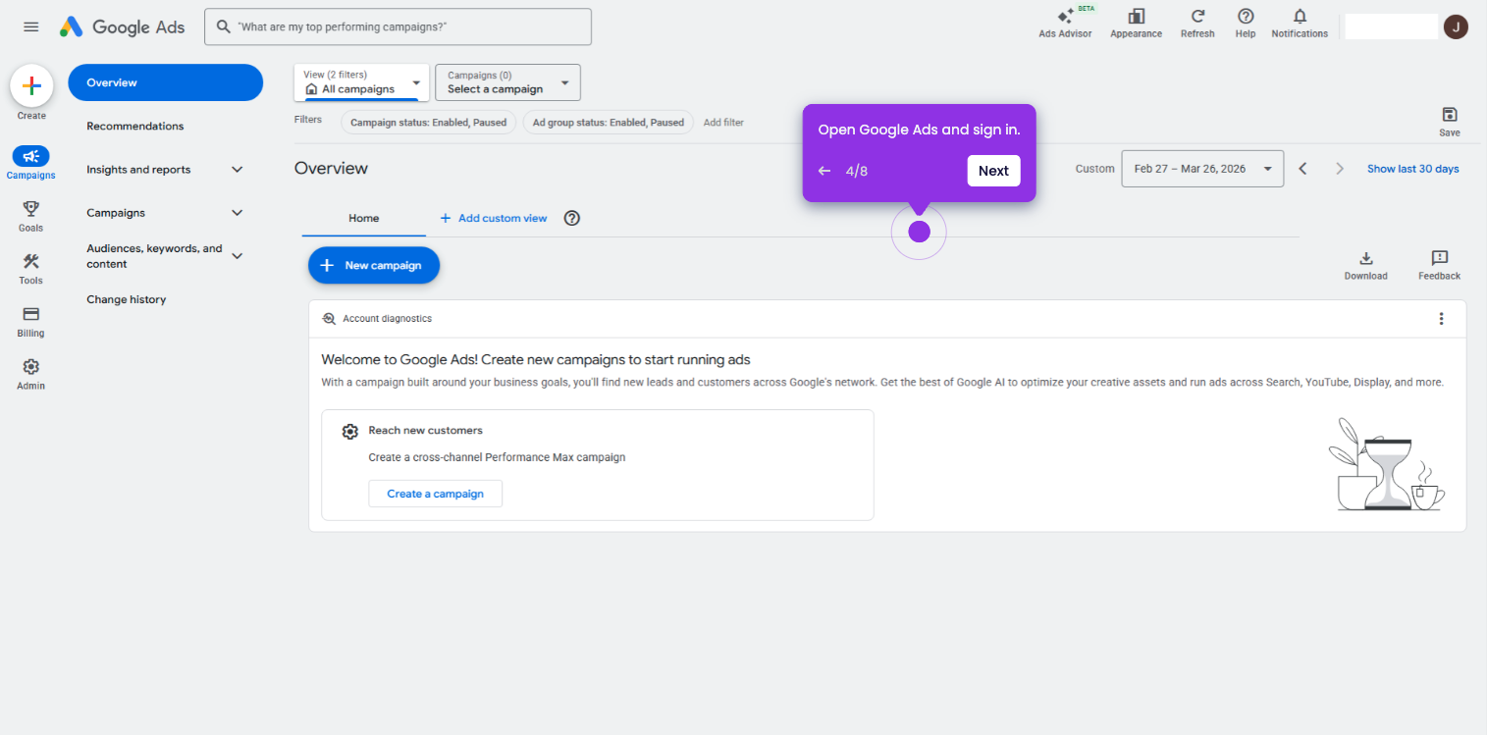Image resolution: width=1487 pixels, height=735 pixels.
Task: Open the Admin gear icon
Action: tap(30, 367)
